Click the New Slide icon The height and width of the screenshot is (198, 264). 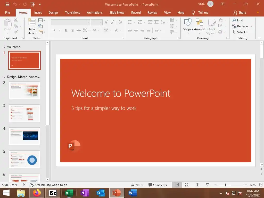click(x=32, y=22)
